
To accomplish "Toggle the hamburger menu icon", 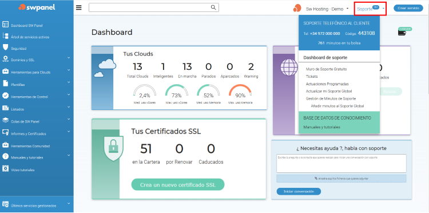I will point(79,7).
